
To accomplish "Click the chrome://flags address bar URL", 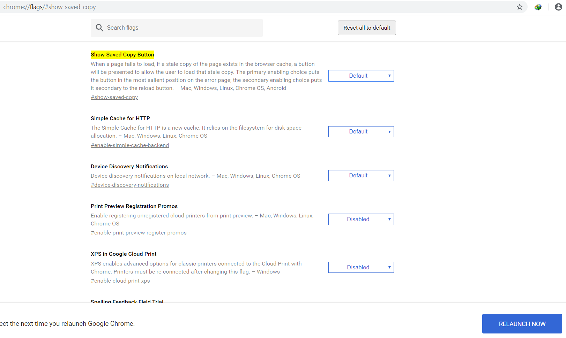I will [50, 7].
